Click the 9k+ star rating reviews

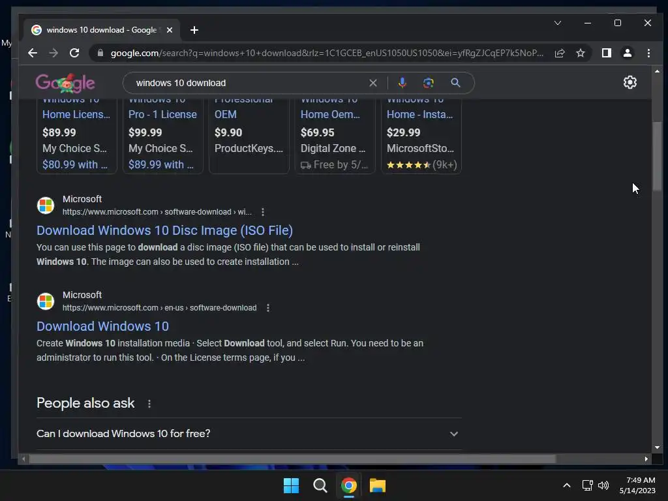pos(421,164)
